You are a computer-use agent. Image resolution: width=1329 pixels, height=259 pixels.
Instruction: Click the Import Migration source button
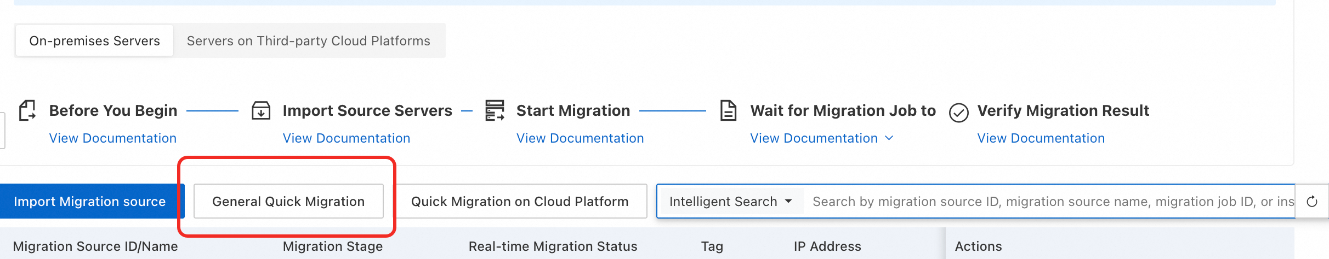pyautogui.click(x=90, y=202)
